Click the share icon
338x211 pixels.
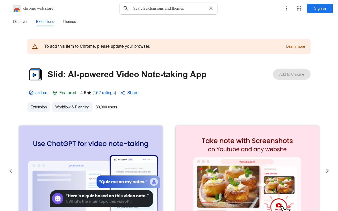point(123,93)
